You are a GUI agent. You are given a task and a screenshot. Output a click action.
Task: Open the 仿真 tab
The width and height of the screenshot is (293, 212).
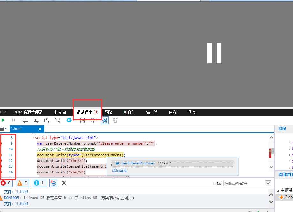(192, 112)
